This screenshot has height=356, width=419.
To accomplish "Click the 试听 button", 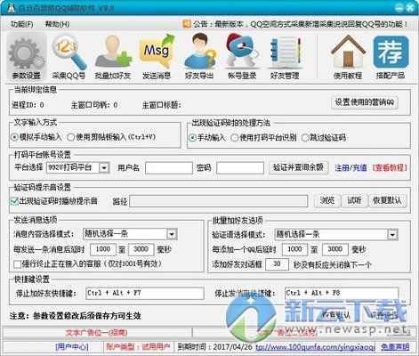I will point(354,200).
